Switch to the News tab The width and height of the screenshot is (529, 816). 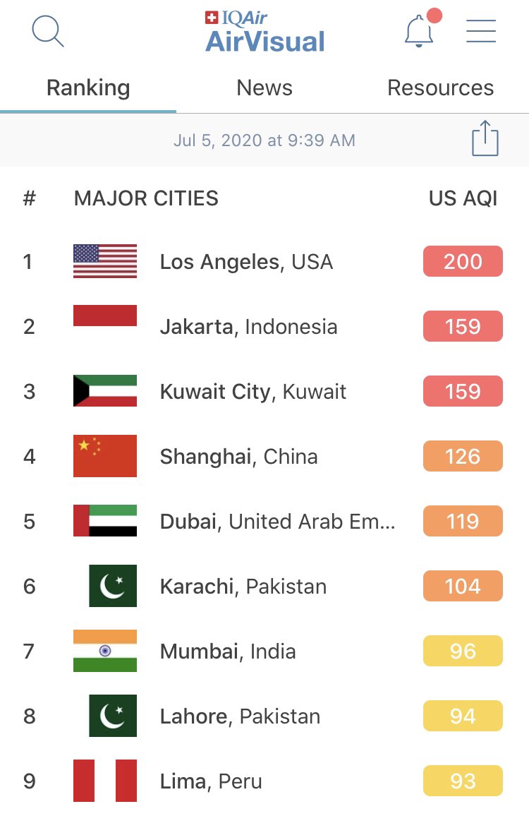click(264, 88)
